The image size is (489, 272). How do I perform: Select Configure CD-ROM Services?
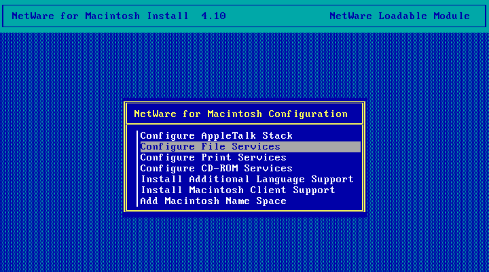coord(216,169)
